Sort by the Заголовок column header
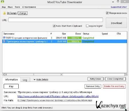This screenshot has height=111, width=129. (x=25, y=34)
